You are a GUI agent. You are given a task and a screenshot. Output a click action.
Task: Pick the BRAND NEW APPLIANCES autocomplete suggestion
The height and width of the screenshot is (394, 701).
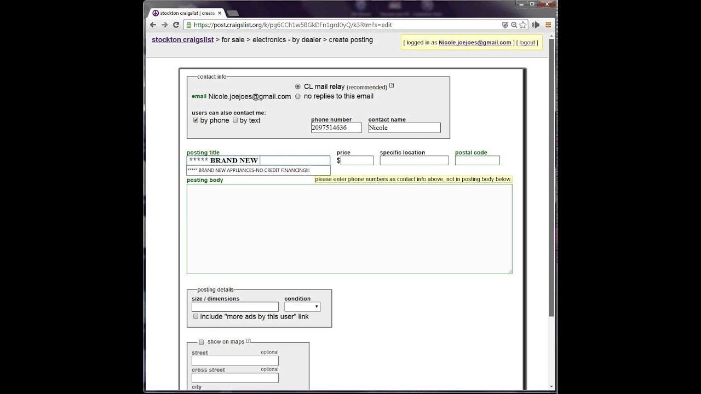pyautogui.click(x=258, y=170)
